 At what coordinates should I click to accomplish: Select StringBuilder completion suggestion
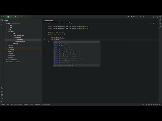click(76, 46)
